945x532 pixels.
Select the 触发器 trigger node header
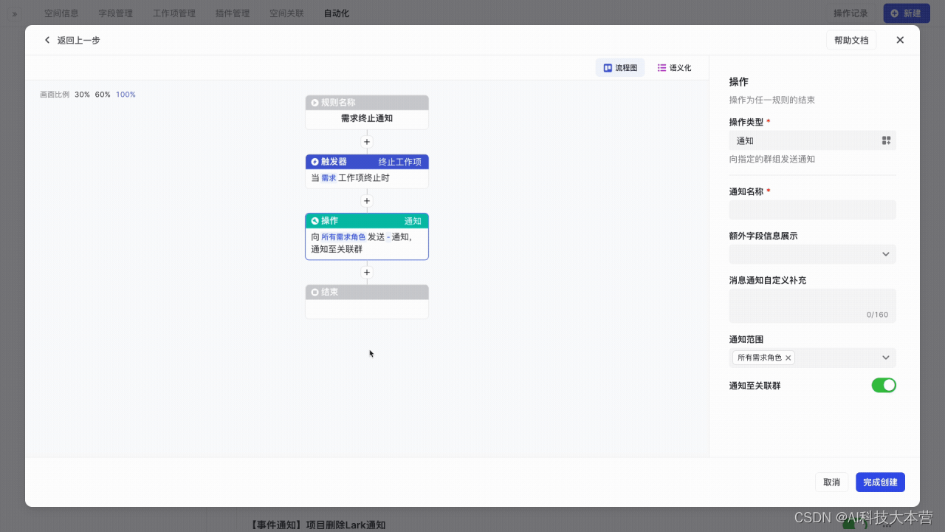point(367,162)
